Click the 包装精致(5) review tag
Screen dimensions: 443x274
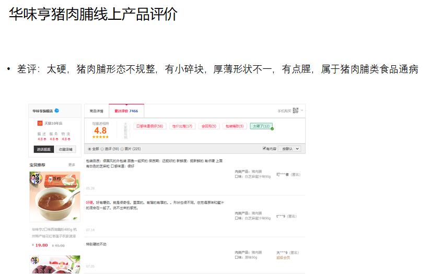235,126
